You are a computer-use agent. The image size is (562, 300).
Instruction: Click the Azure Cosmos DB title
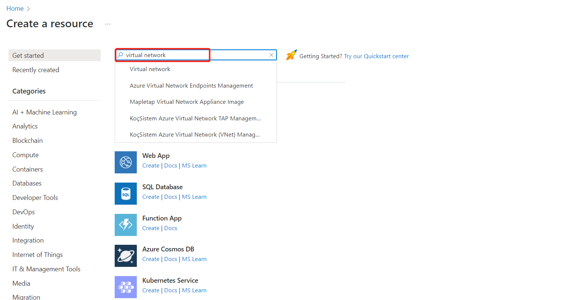[168, 249]
